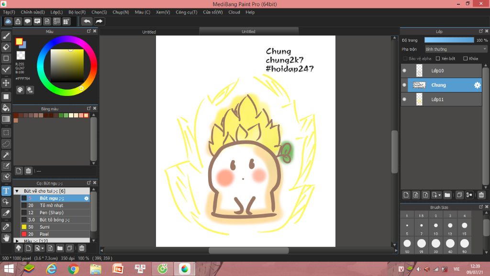Viewport: 490px width, 276px height.
Task: Pick the green swatch in Bảng màu
Action: [x=61, y=115]
